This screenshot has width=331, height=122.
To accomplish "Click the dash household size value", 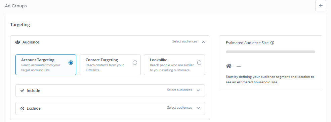I will 239,67.
